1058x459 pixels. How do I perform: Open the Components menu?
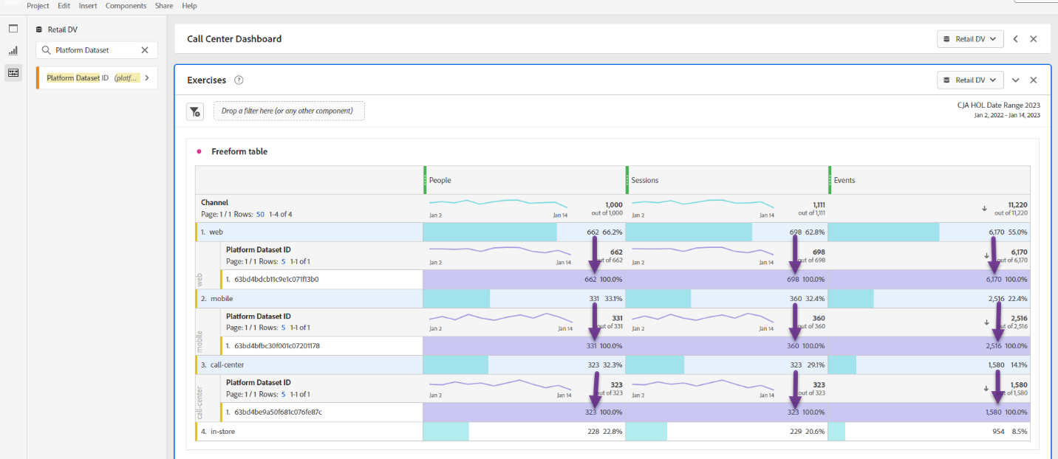click(x=126, y=6)
